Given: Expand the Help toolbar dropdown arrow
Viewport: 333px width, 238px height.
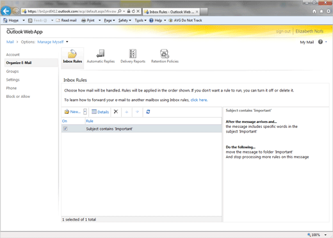Looking at the screenshot, I should (165, 20).
